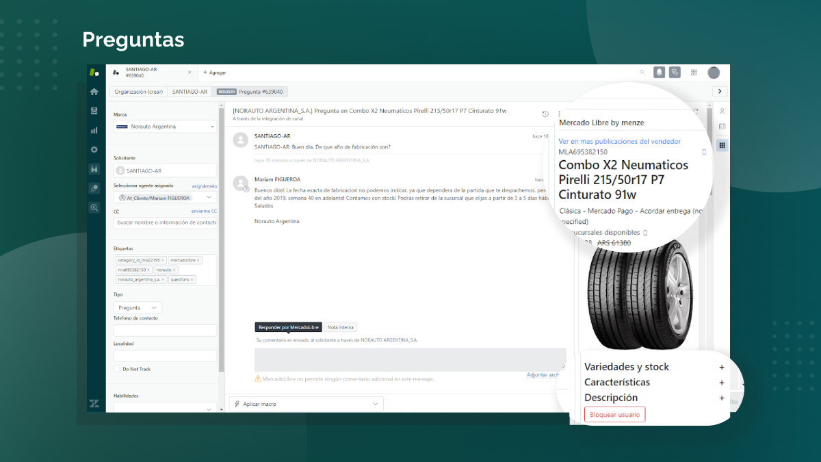Open the user context panel icon
The width and height of the screenshot is (821, 462).
point(722,111)
